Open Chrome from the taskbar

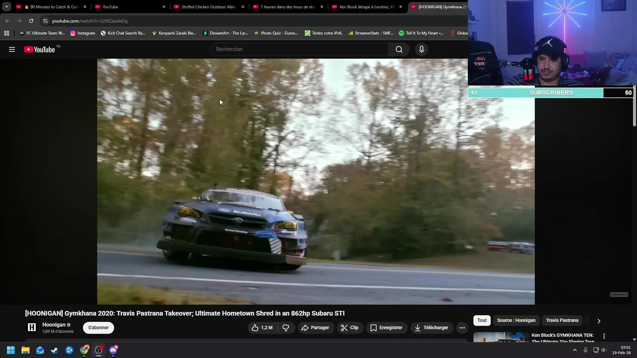(x=84, y=350)
